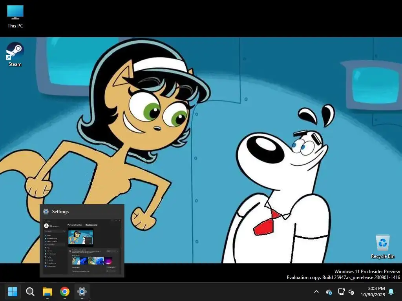The width and height of the screenshot is (402, 301).
Task: Open the notifications bell
Action: point(391,292)
